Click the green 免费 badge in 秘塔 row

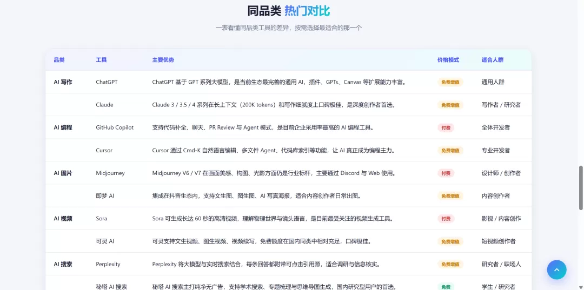point(446,287)
